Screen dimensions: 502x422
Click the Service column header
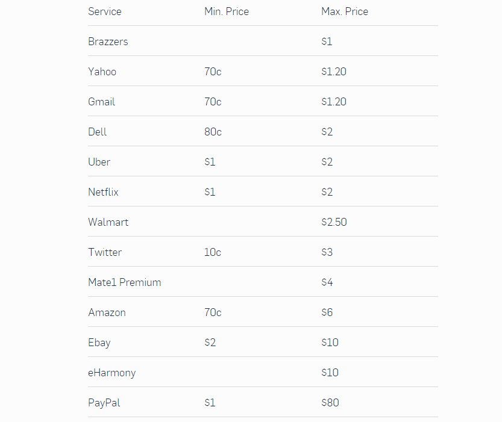105,11
